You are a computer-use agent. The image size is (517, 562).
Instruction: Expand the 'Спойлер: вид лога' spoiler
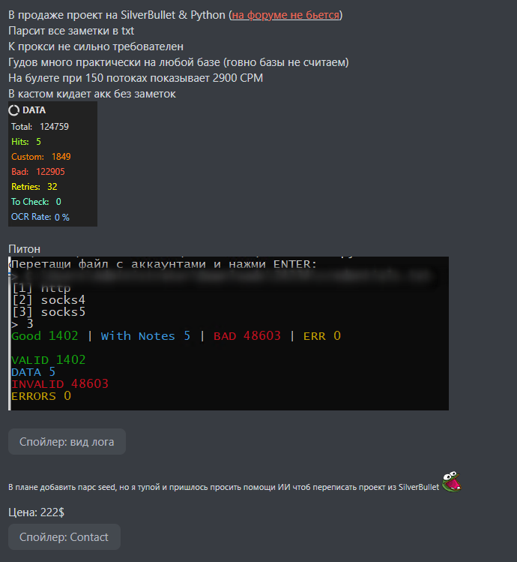click(x=67, y=441)
